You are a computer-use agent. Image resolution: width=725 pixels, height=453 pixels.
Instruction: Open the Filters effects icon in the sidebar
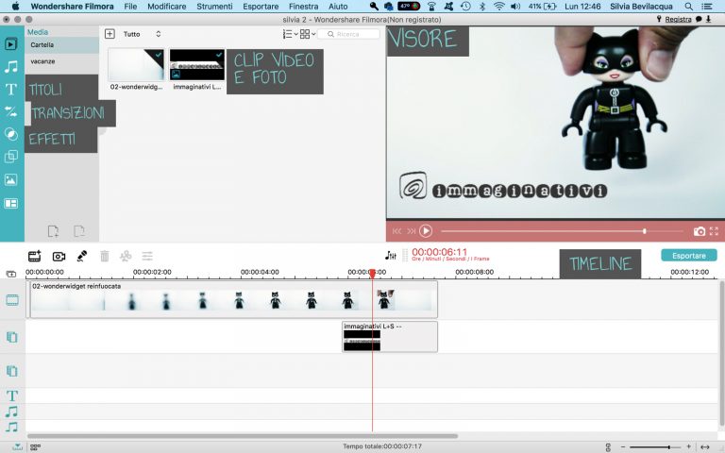coord(11,134)
